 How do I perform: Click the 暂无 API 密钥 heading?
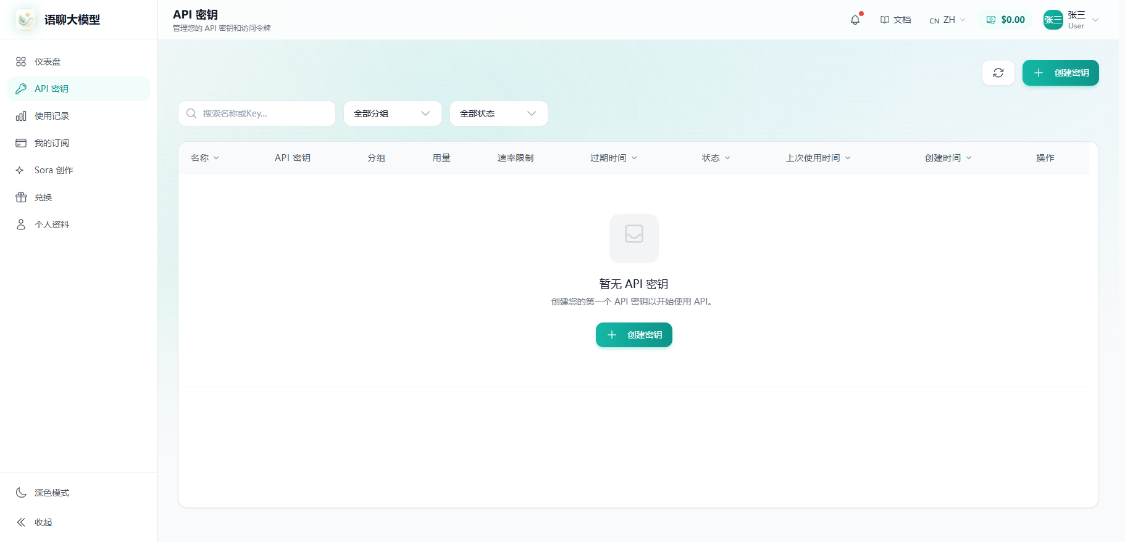coord(634,284)
